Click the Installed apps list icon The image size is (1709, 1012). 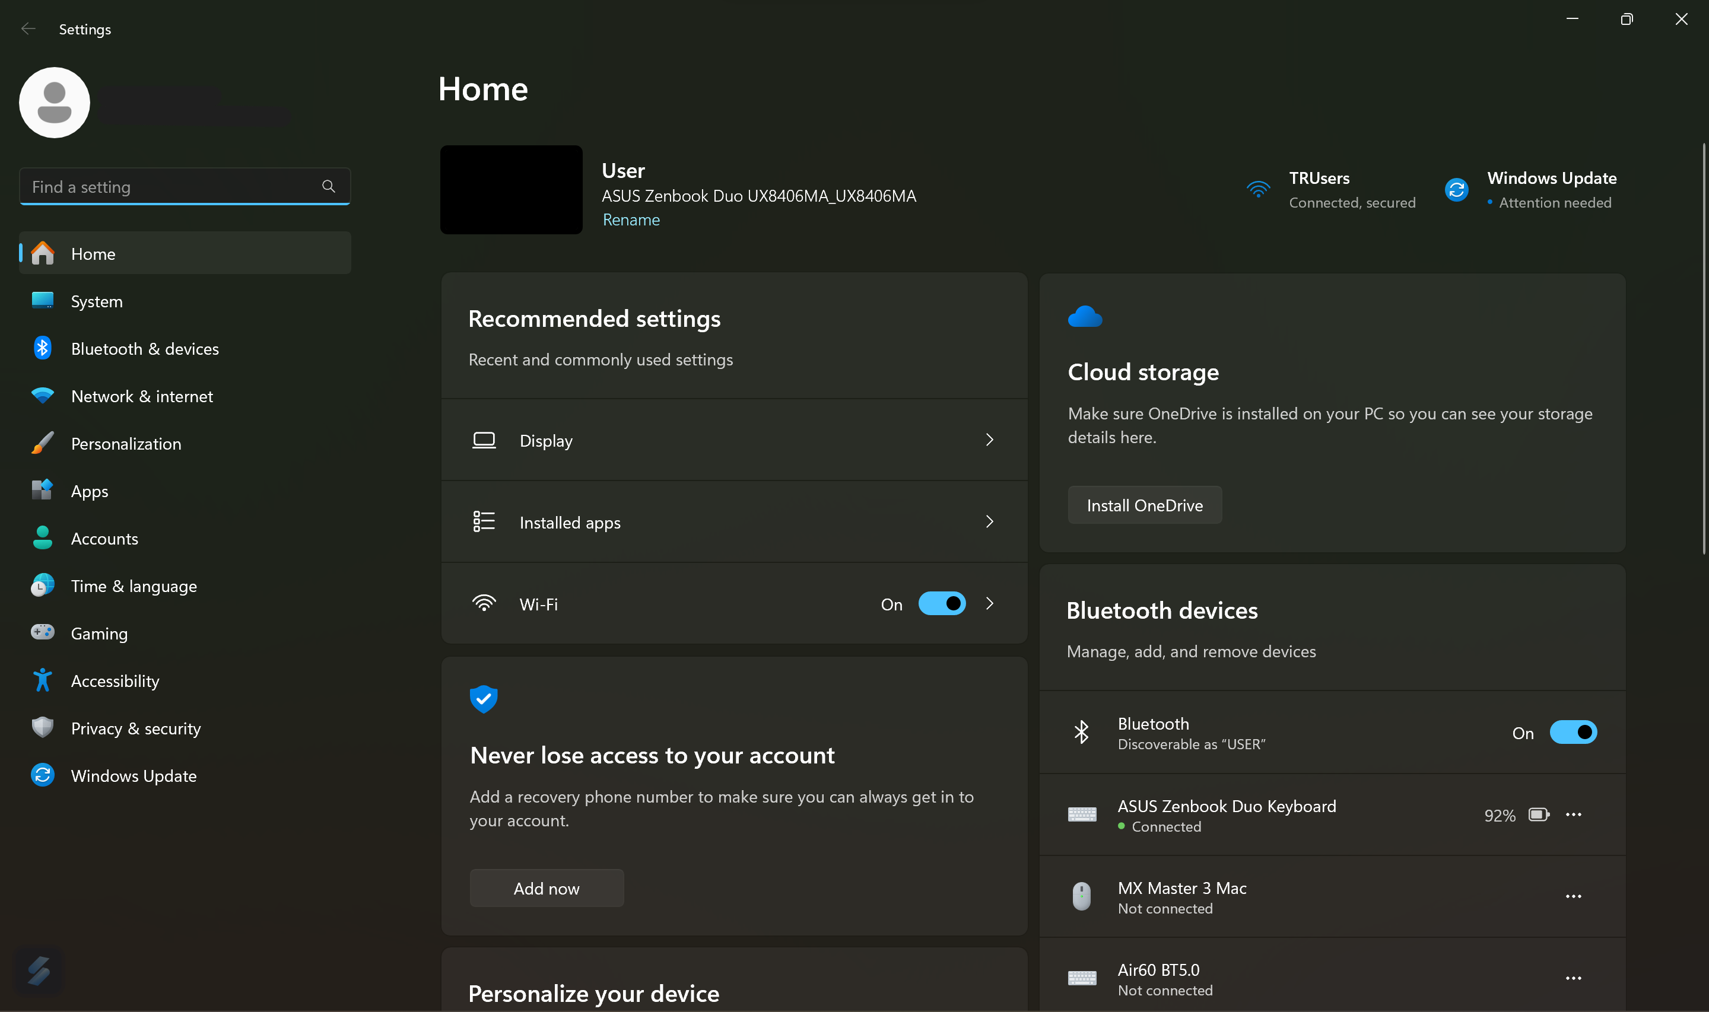point(484,521)
